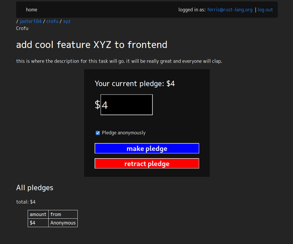Focus the pledge amount input field
293x244 pixels.
tap(126, 105)
